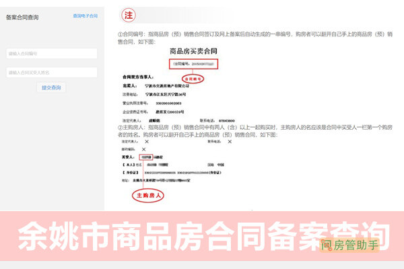
Task: Focus the buyer name input field
Action: point(52,73)
